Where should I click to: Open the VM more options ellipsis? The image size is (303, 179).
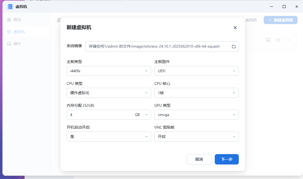[288, 40]
